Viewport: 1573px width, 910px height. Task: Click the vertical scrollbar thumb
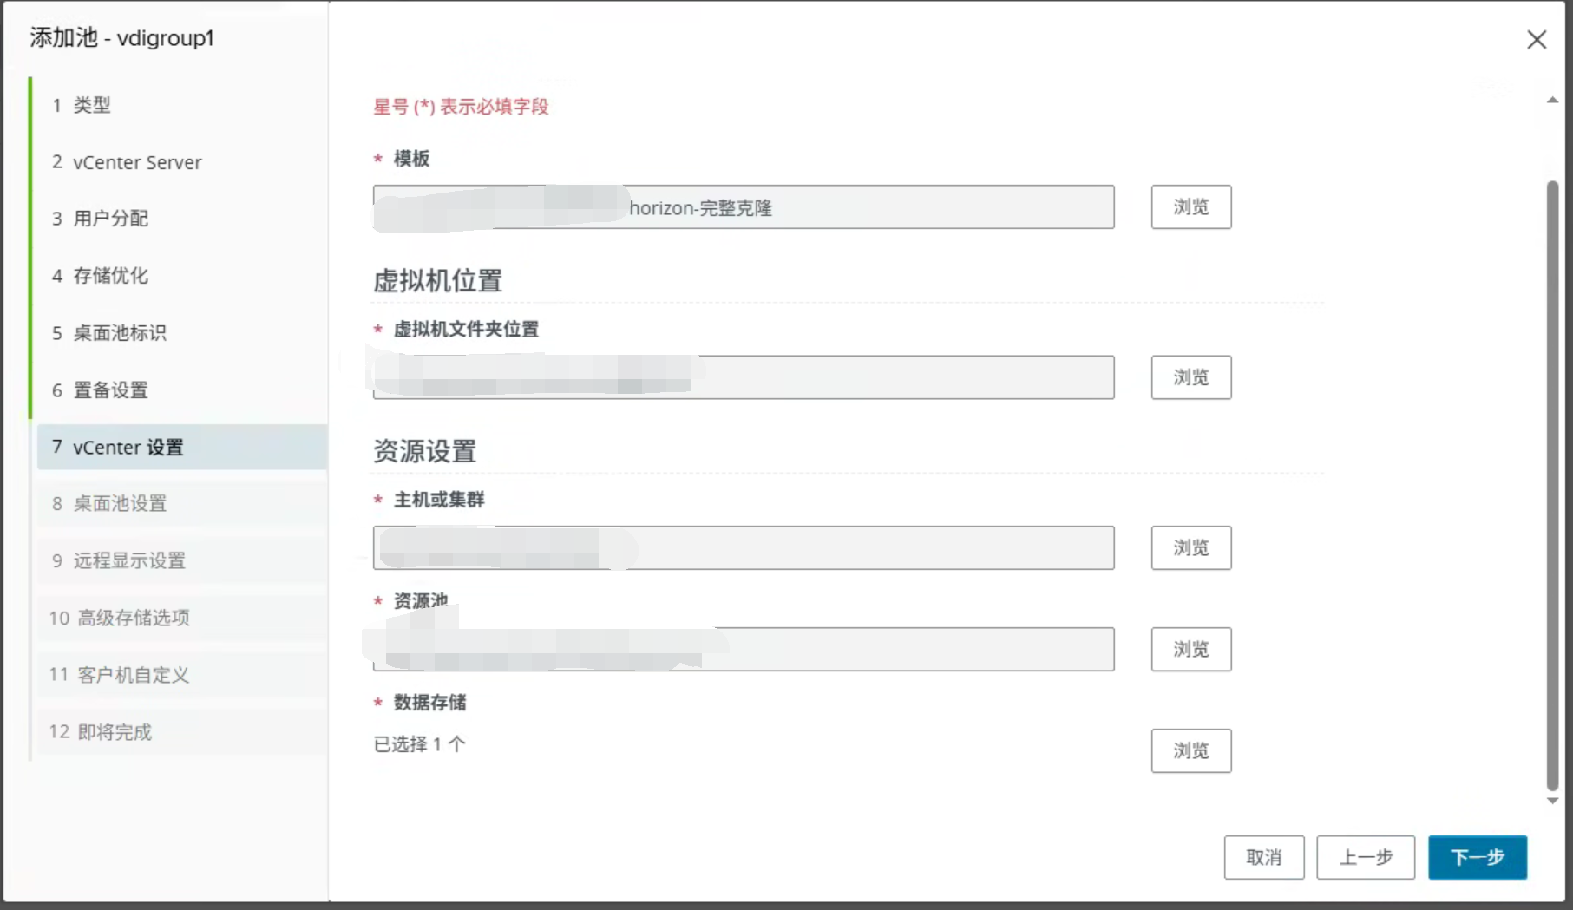1552,486
